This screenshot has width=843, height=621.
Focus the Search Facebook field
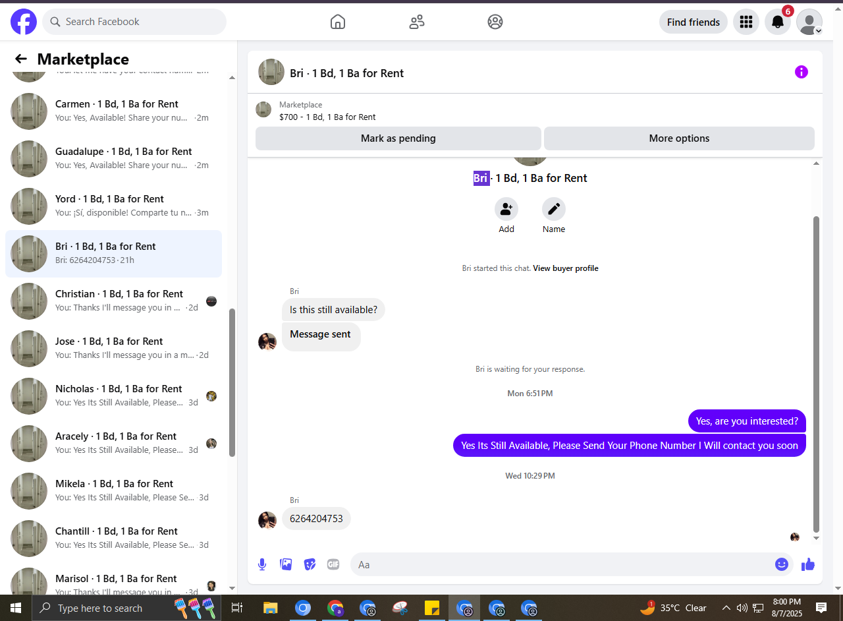pyautogui.click(x=134, y=22)
